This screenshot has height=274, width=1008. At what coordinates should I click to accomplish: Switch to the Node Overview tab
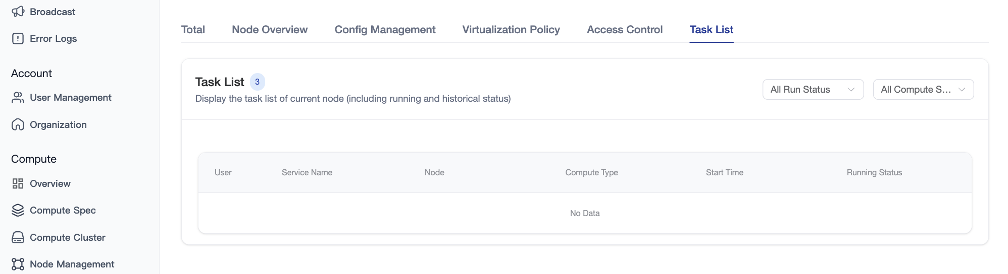pyautogui.click(x=270, y=30)
